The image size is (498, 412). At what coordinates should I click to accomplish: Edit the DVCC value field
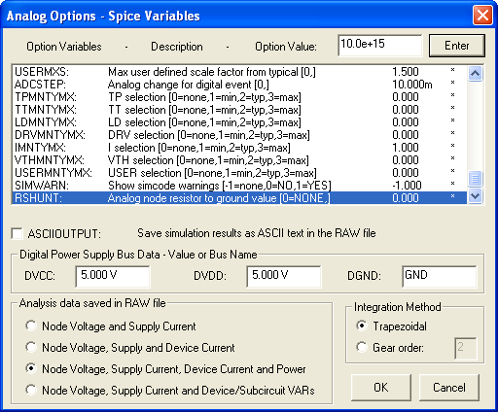[113, 276]
